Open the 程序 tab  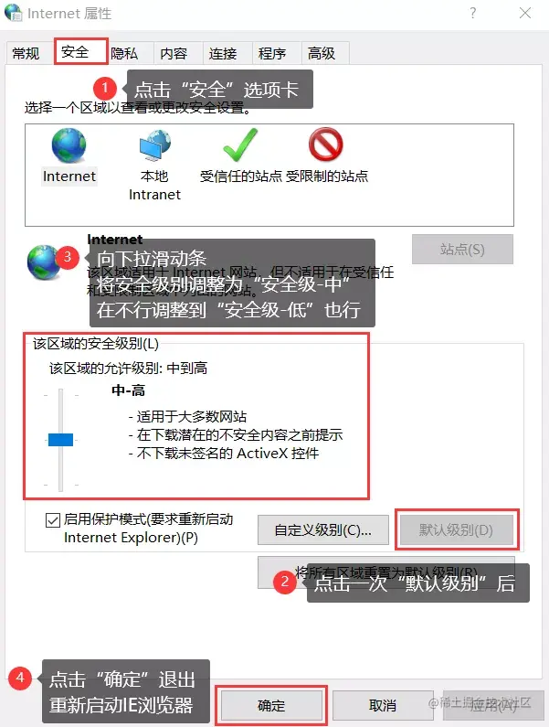pyautogui.click(x=272, y=53)
